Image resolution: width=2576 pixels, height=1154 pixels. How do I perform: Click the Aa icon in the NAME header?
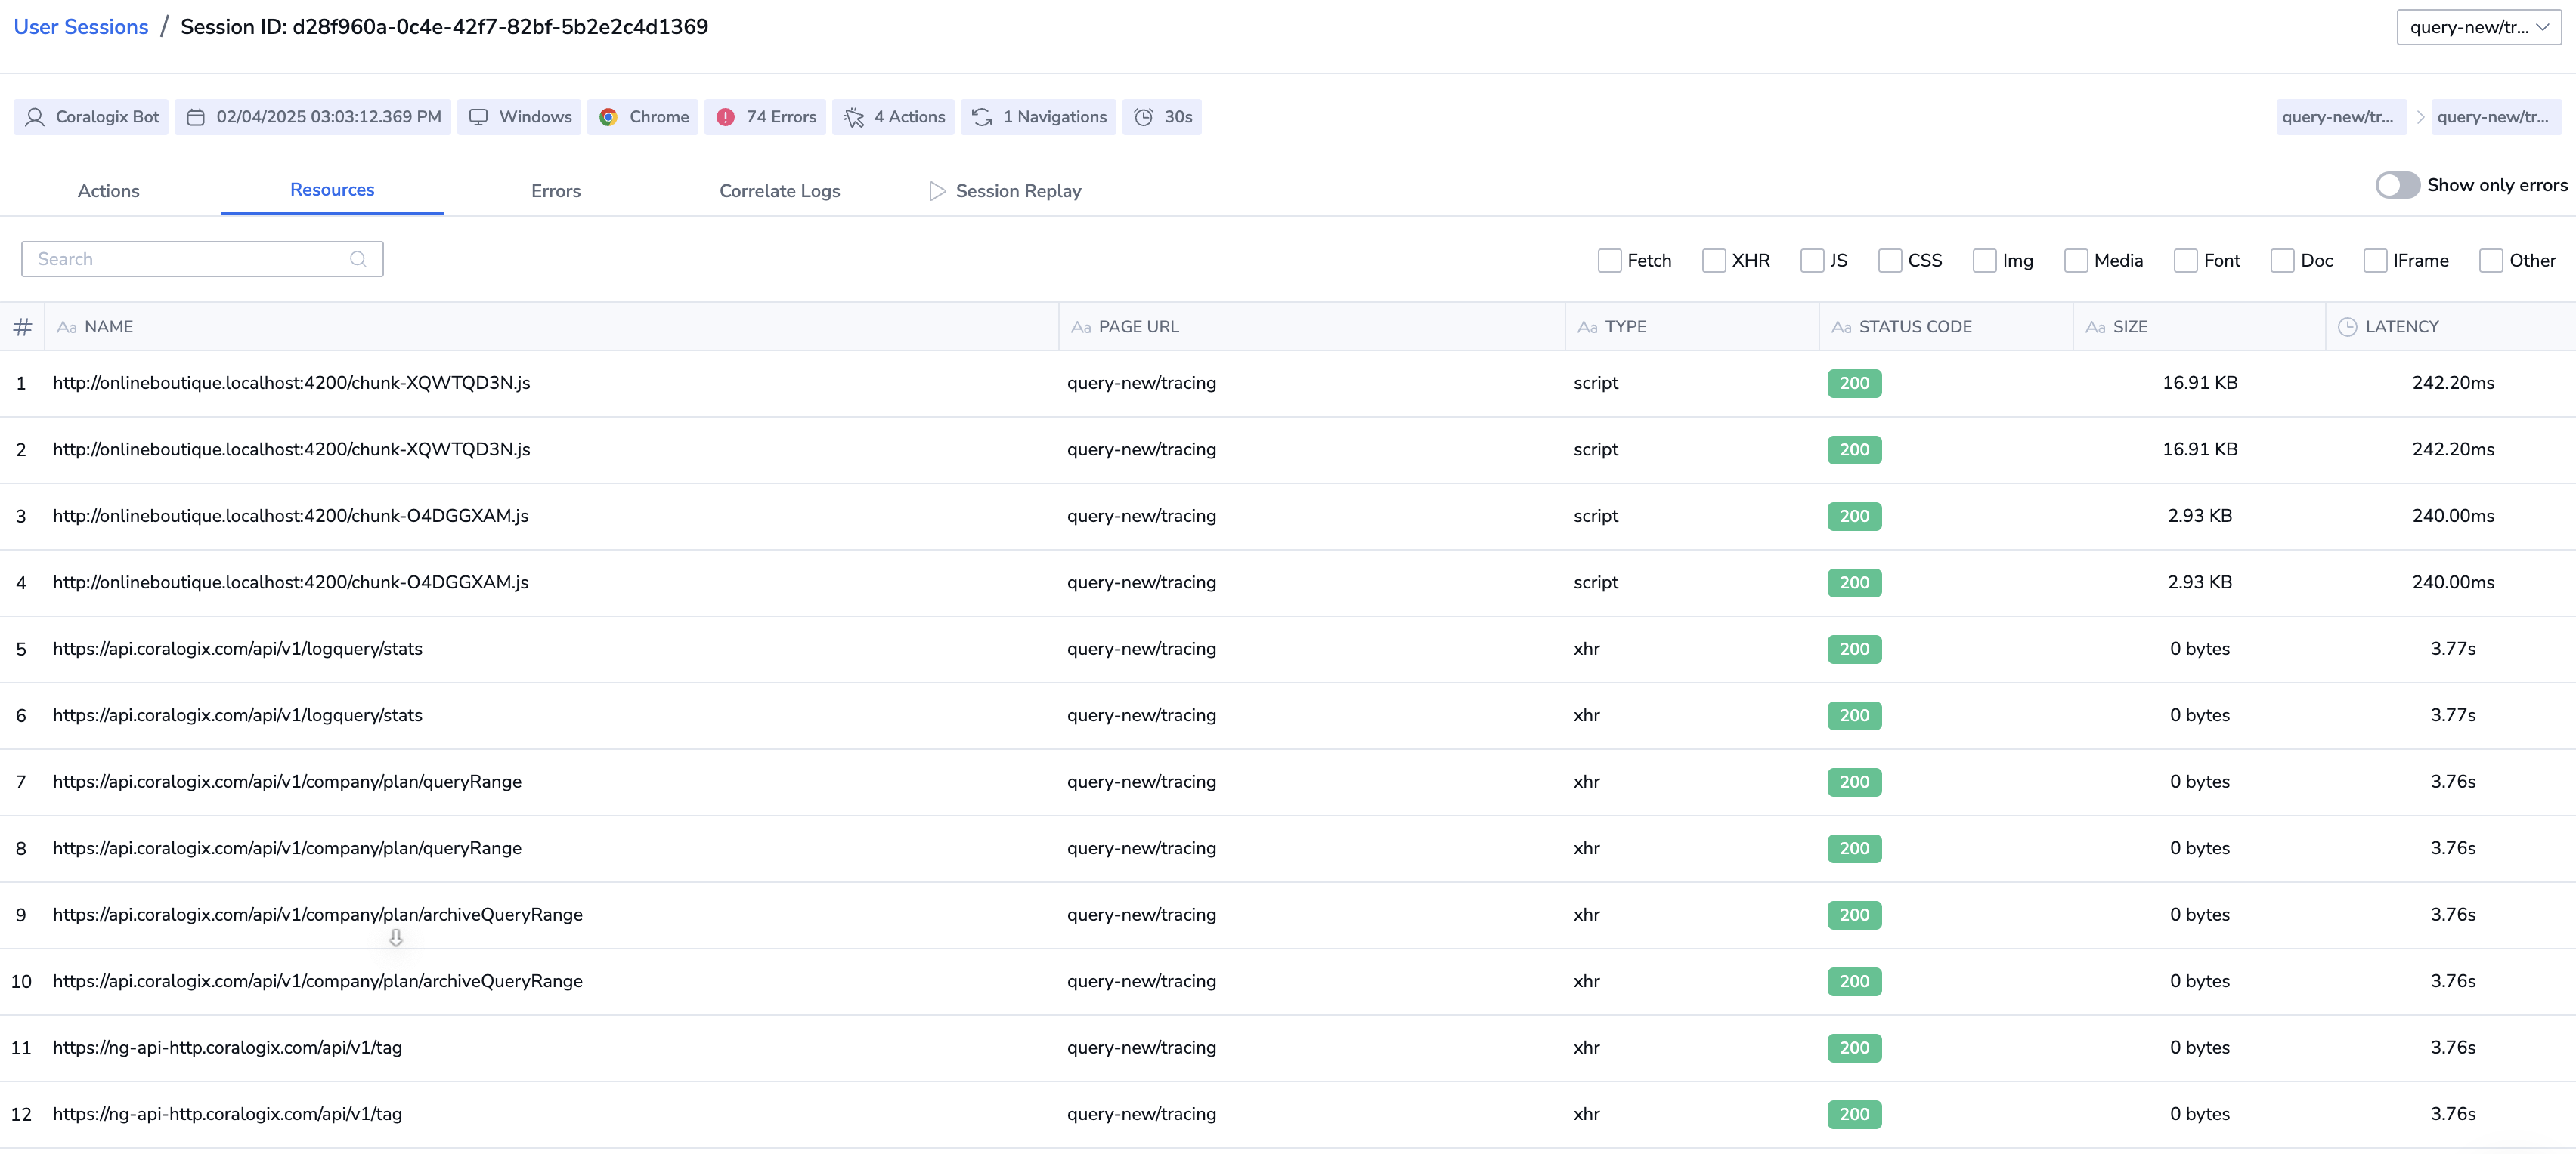tap(67, 327)
